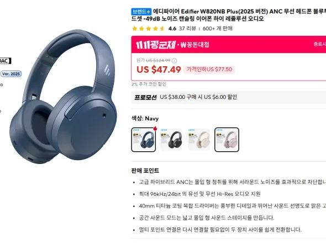Select the black headphone color option

[x=171, y=140]
